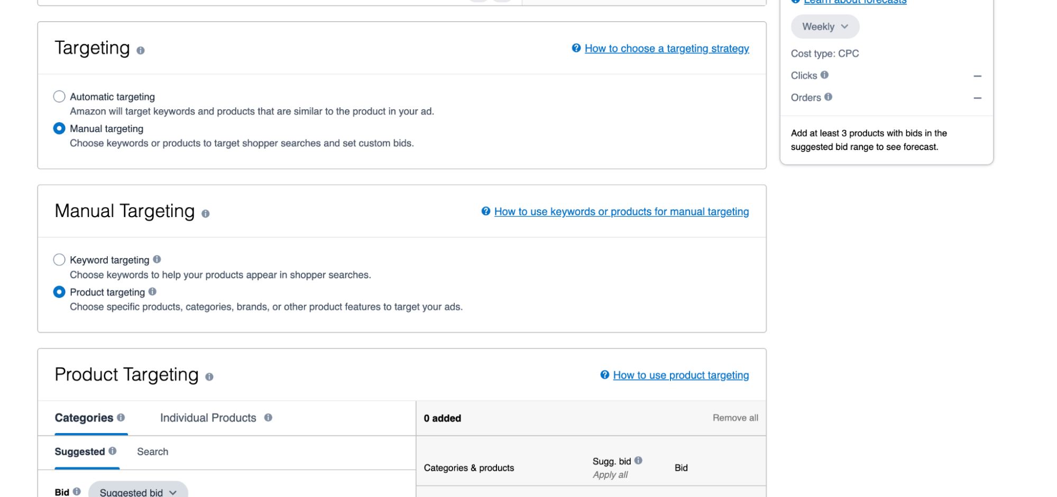
Task: Click 'Categories & products' column header
Action: [x=469, y=468]
